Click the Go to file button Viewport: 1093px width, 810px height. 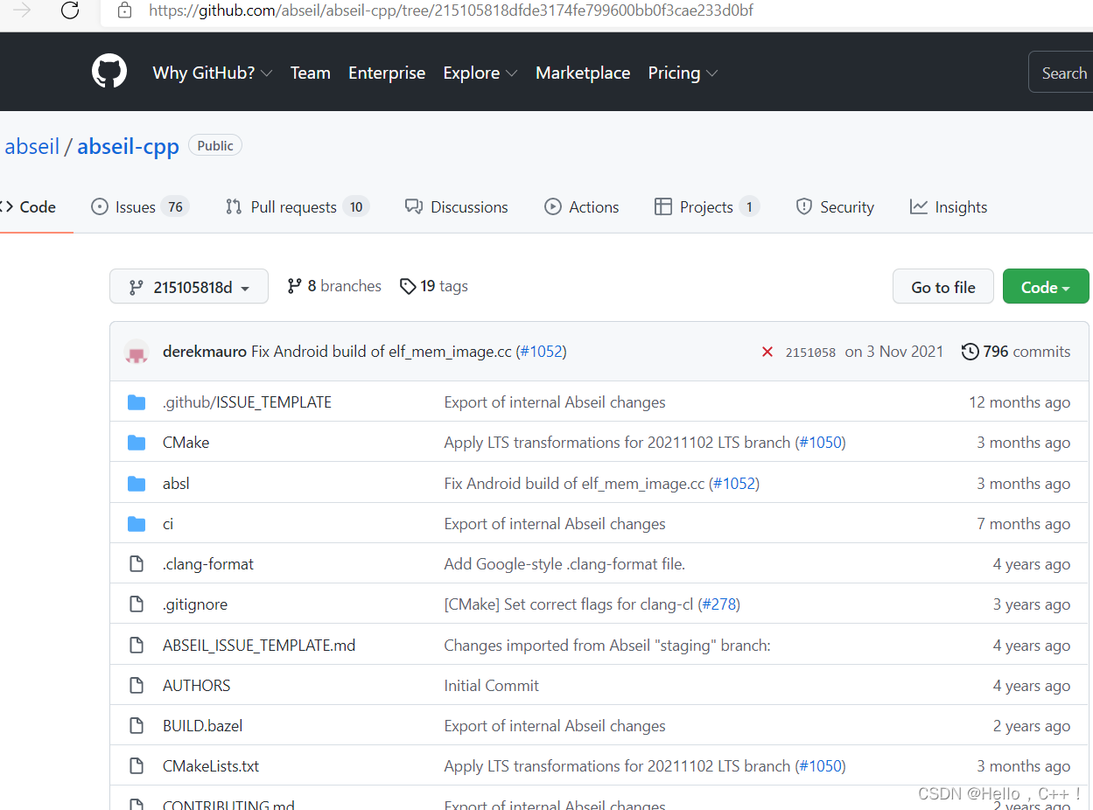[942, 286]
